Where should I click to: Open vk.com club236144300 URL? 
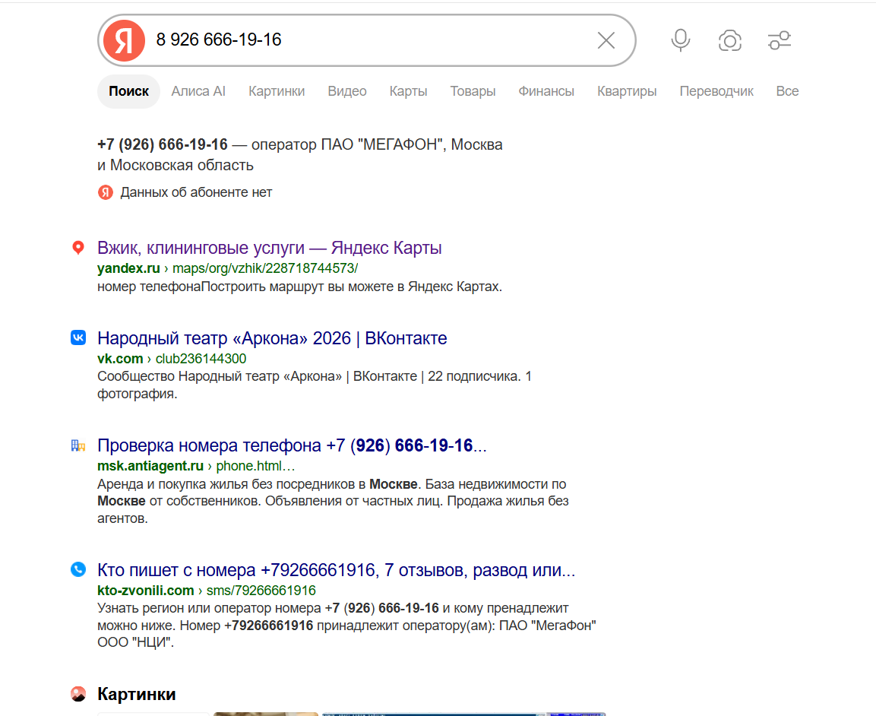point(172,358)
